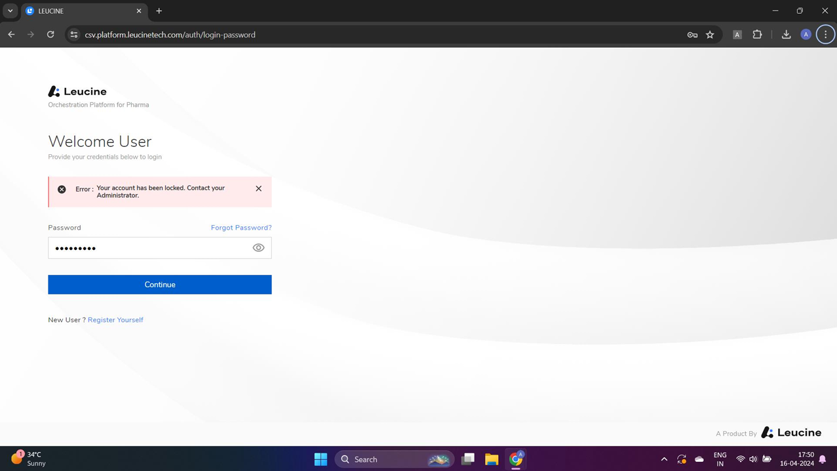Click the site information icon in address bar
837x471 pixels.
(x=73, y=35)
